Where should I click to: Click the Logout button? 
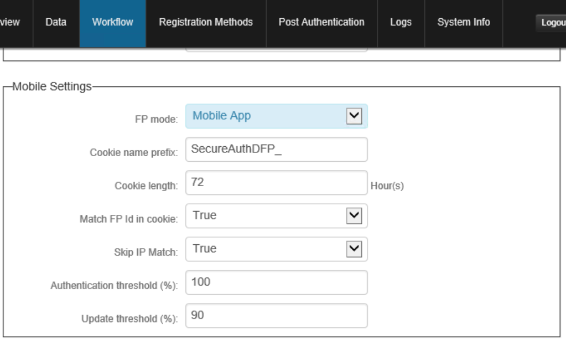(551, 23)
